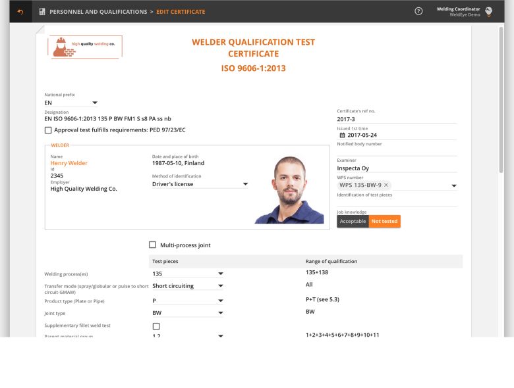Click the Issued 1st time date field
This screenshot has height=388, width=514.
(x=397, y=135)
